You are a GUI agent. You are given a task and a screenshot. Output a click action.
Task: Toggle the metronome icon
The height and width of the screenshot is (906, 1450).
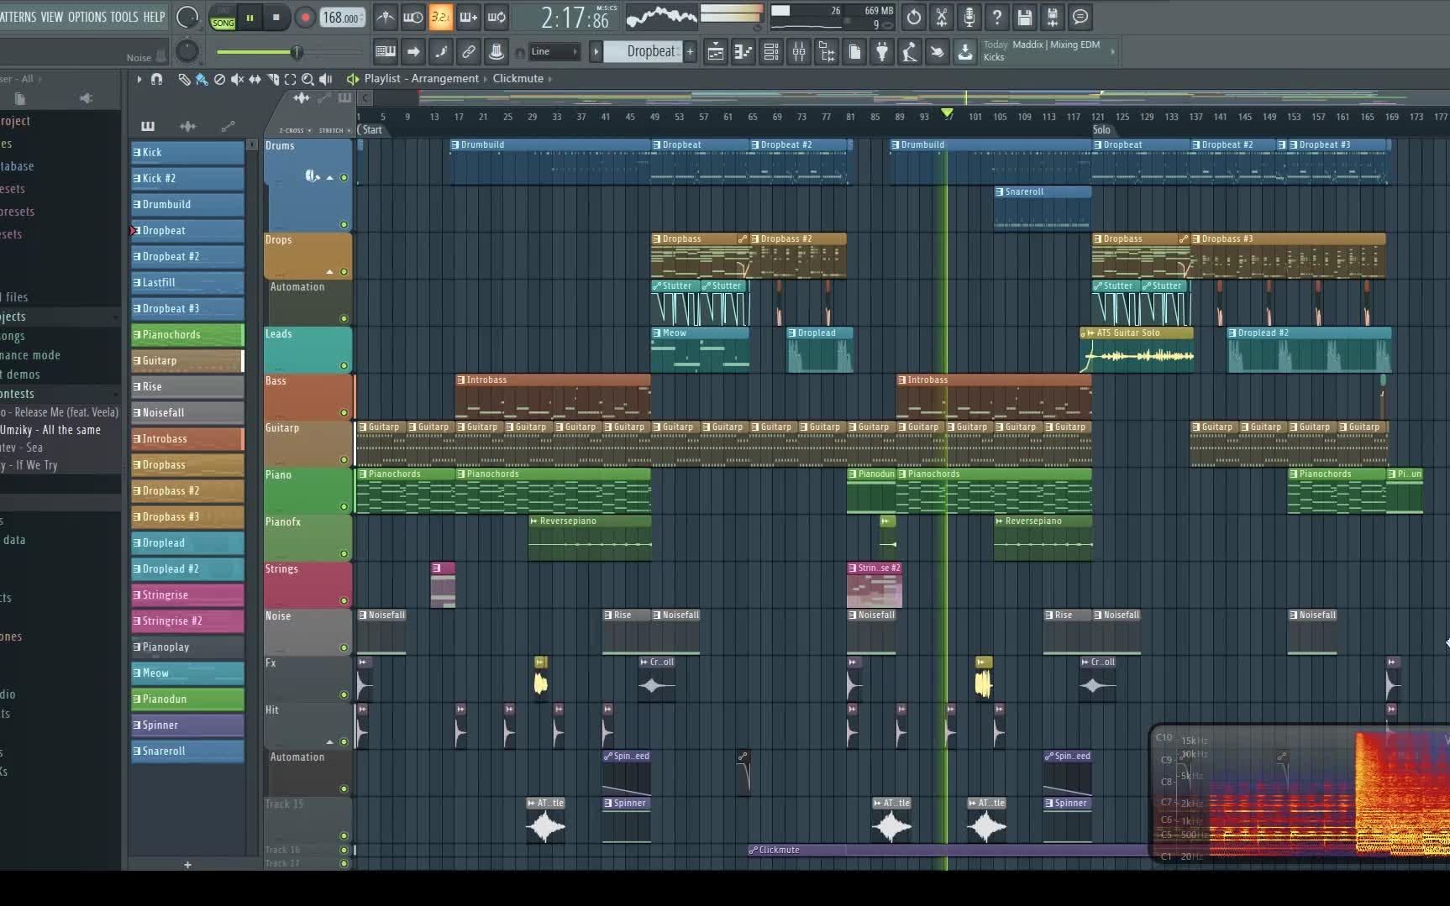(385, 18)
